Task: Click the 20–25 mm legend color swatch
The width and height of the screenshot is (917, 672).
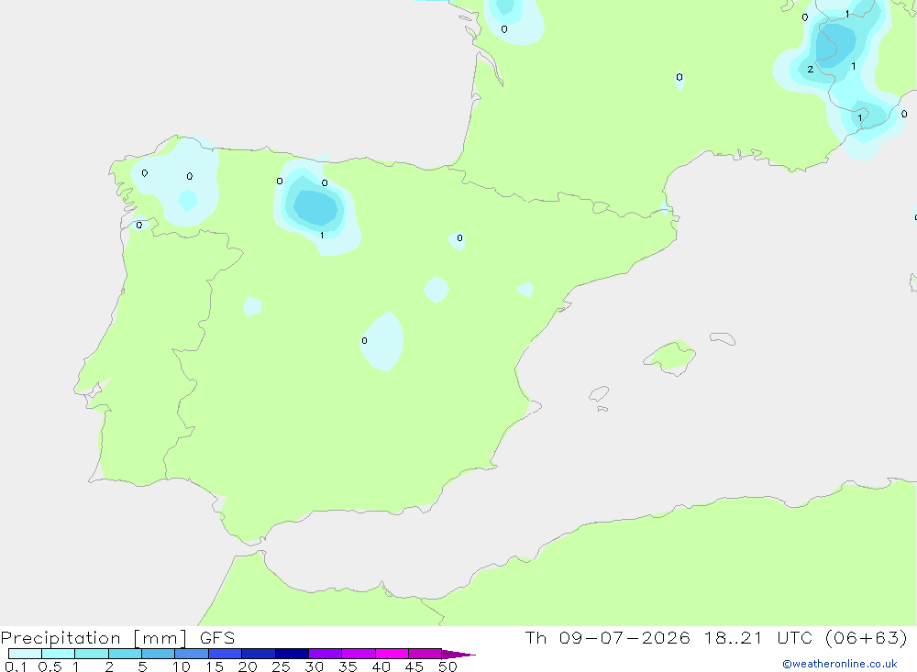Action: point(258,654)
